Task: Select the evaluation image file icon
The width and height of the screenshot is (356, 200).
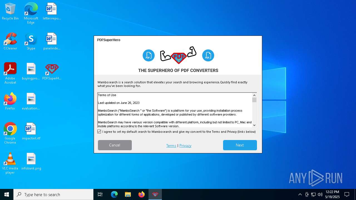Action: pos(31,101)
